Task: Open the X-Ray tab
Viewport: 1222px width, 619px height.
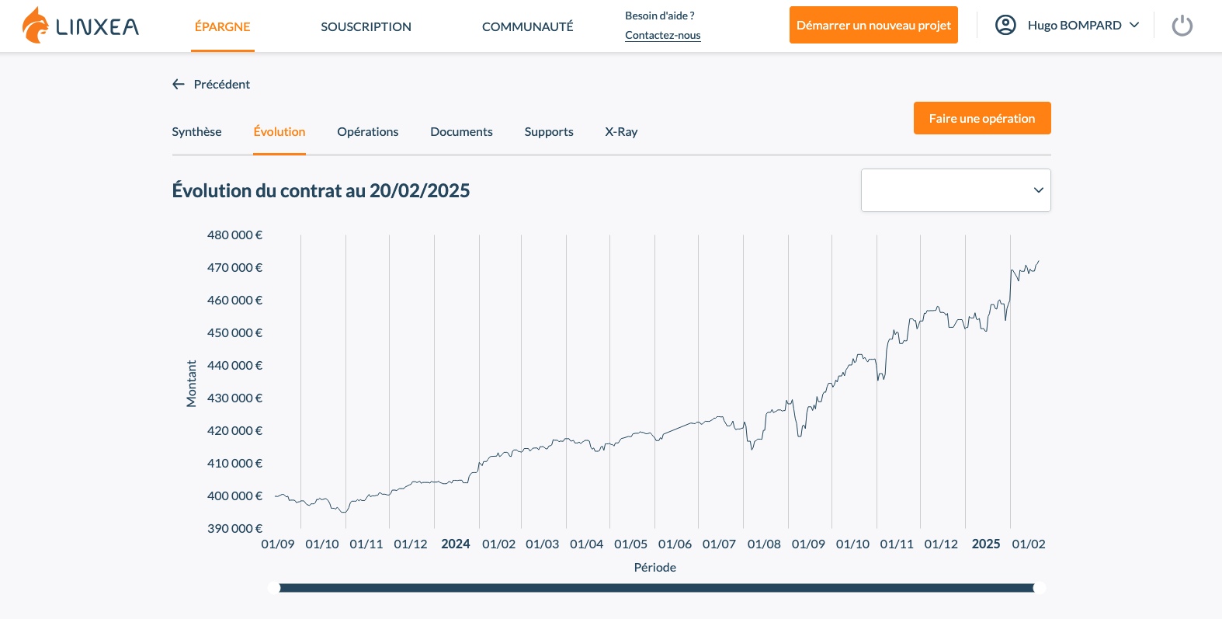Action: [621, 132]
